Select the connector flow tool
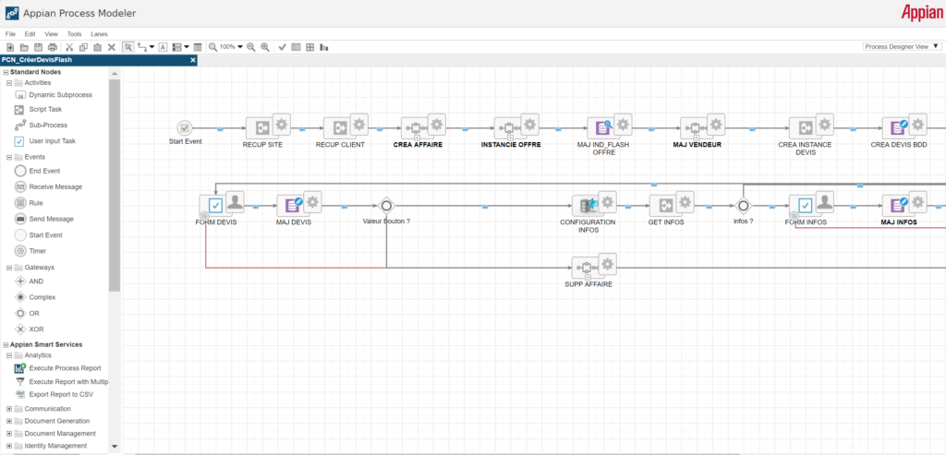This screenshot has height=455, width=946. point(141,47)
